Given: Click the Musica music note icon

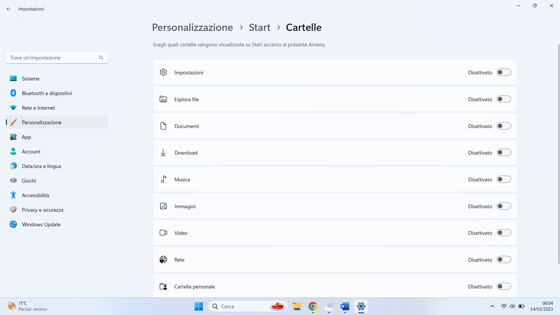Looking at the screenshot, I should [x=163, y=179].
